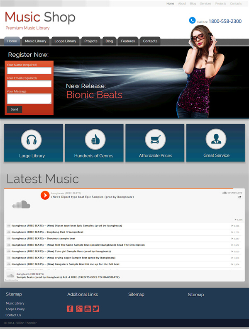
Task: Click the Your Name input field
Action: pos(29,70)
